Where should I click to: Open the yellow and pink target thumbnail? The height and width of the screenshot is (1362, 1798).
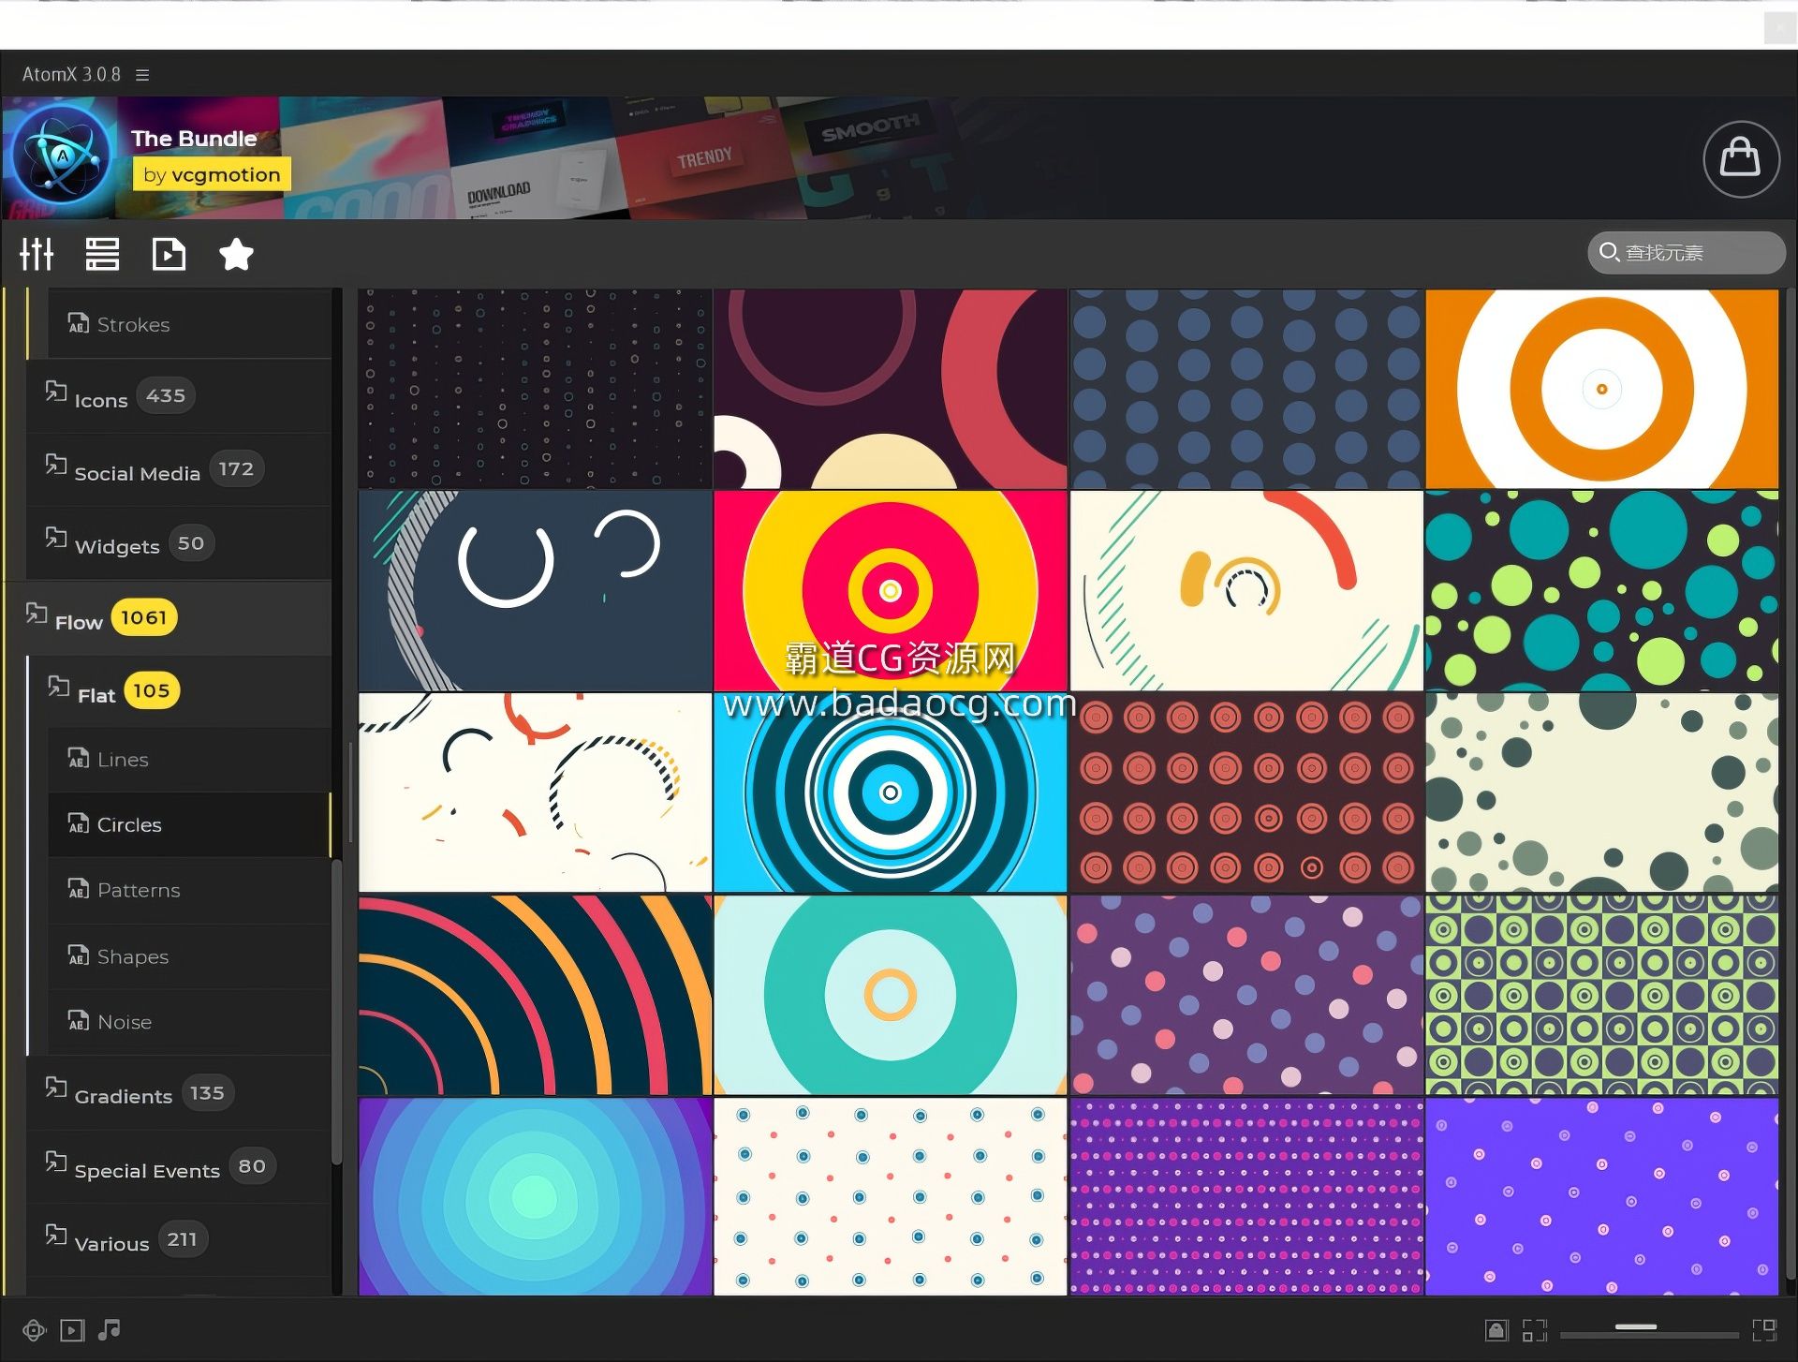890,591
